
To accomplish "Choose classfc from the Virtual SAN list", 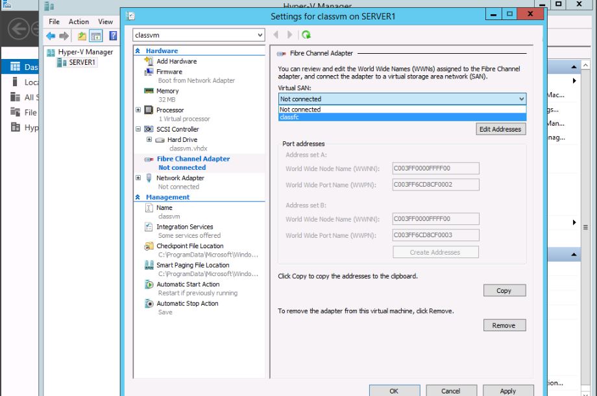I will click(x=290, y=117).
